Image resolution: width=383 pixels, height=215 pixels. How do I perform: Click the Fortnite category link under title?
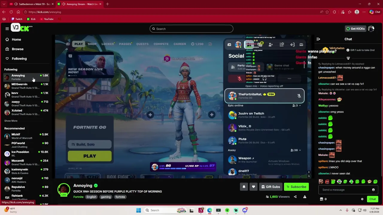tap(78, 197)
